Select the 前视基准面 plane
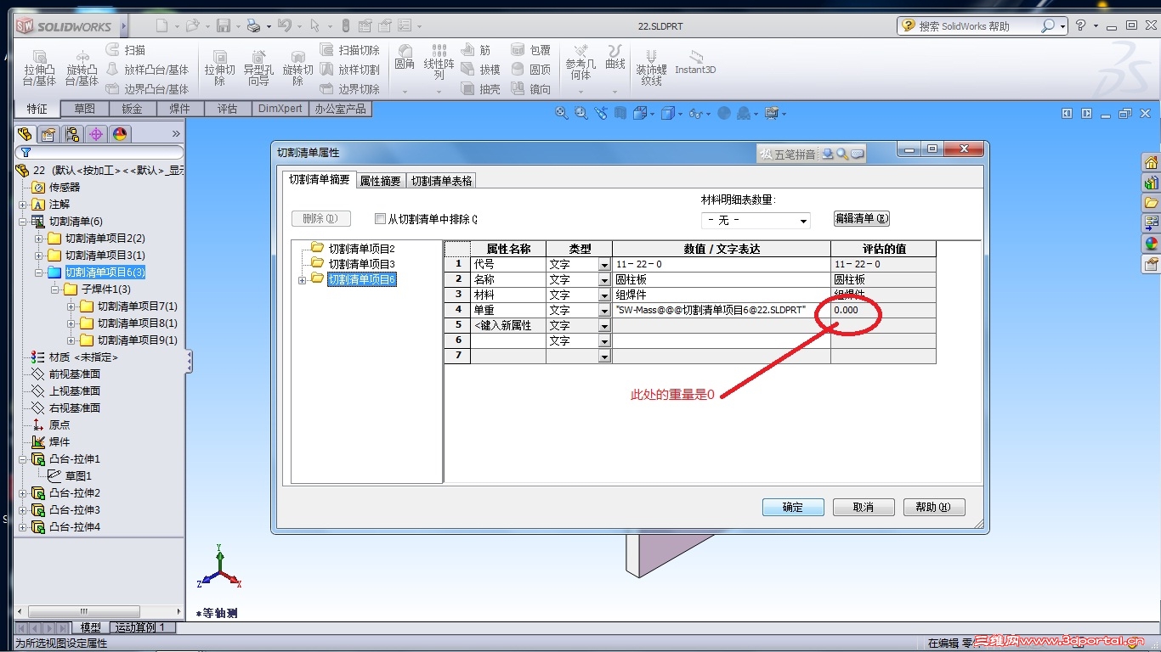Image resolution: width=1161 pixels, height=652 pixels. [75, 374]
